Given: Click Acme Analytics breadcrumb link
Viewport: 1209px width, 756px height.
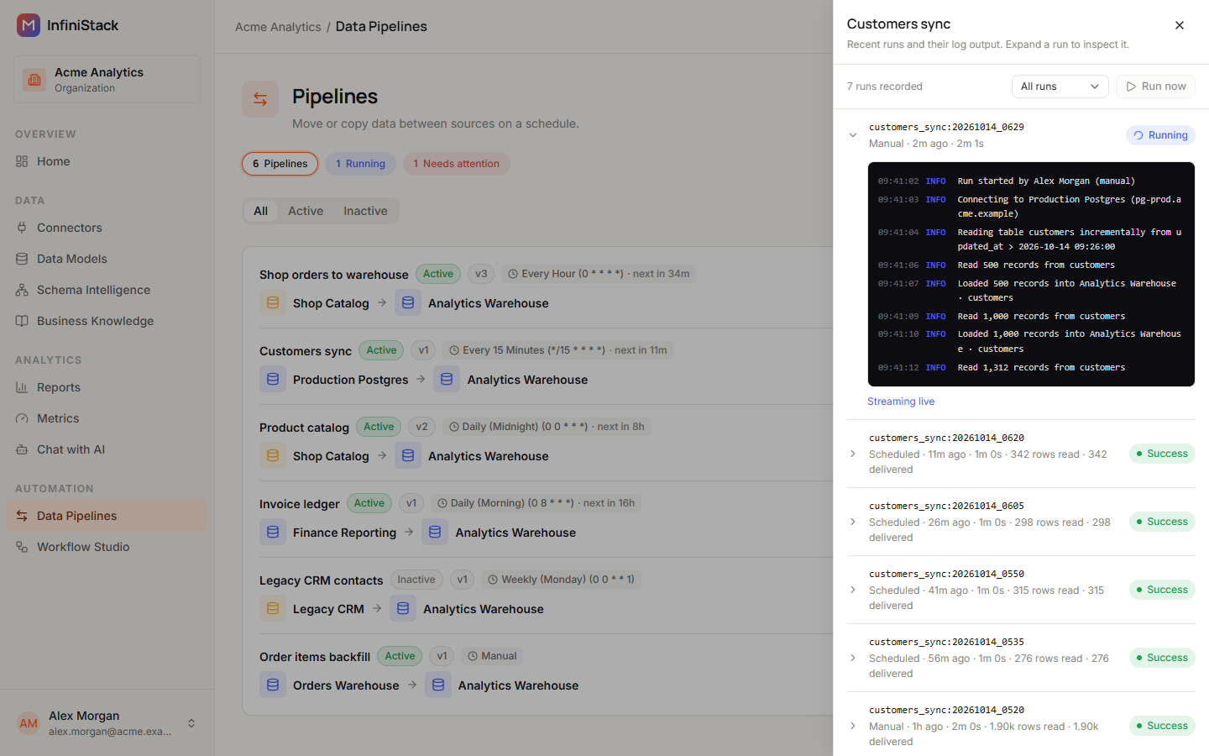Looking at the screenshot, I should [x=278, y=27].
